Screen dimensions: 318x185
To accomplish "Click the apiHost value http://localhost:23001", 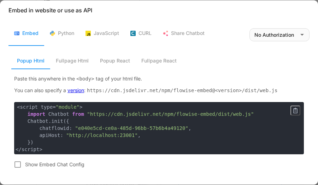I will coord(102,135).
